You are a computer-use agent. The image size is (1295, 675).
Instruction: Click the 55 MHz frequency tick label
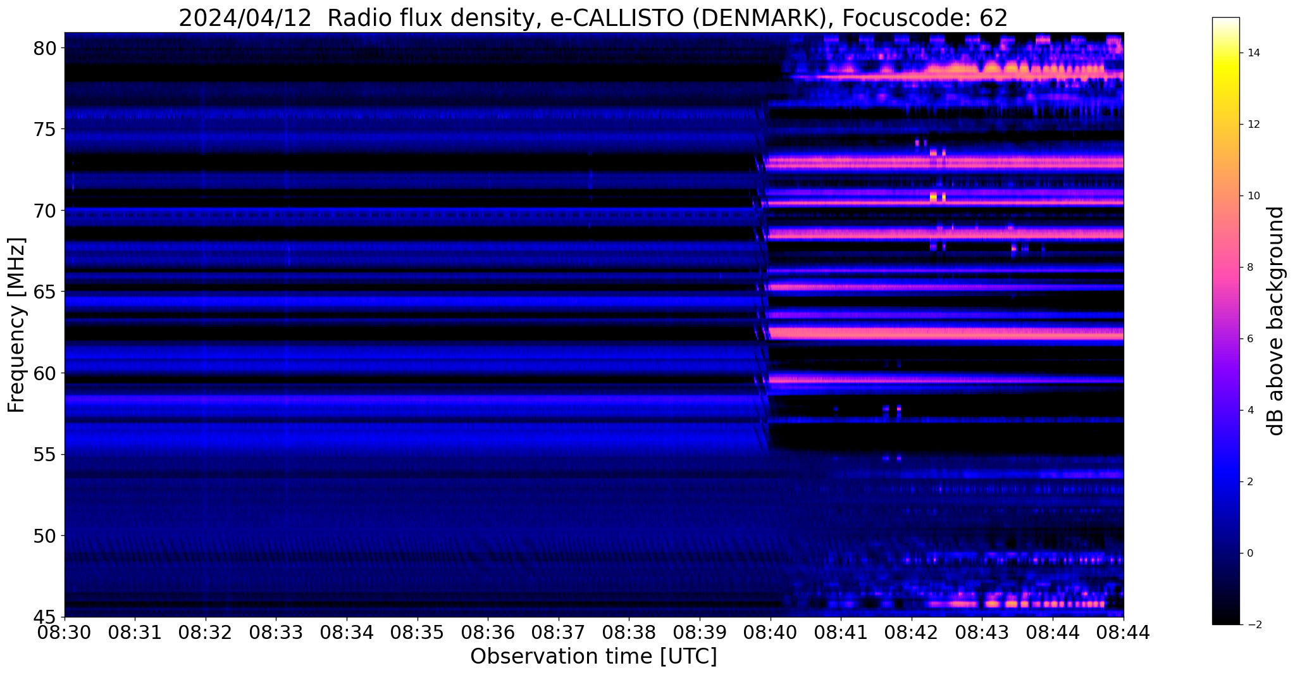45,455
